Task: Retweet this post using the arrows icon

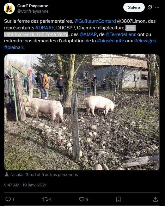Action: (45, 199)
